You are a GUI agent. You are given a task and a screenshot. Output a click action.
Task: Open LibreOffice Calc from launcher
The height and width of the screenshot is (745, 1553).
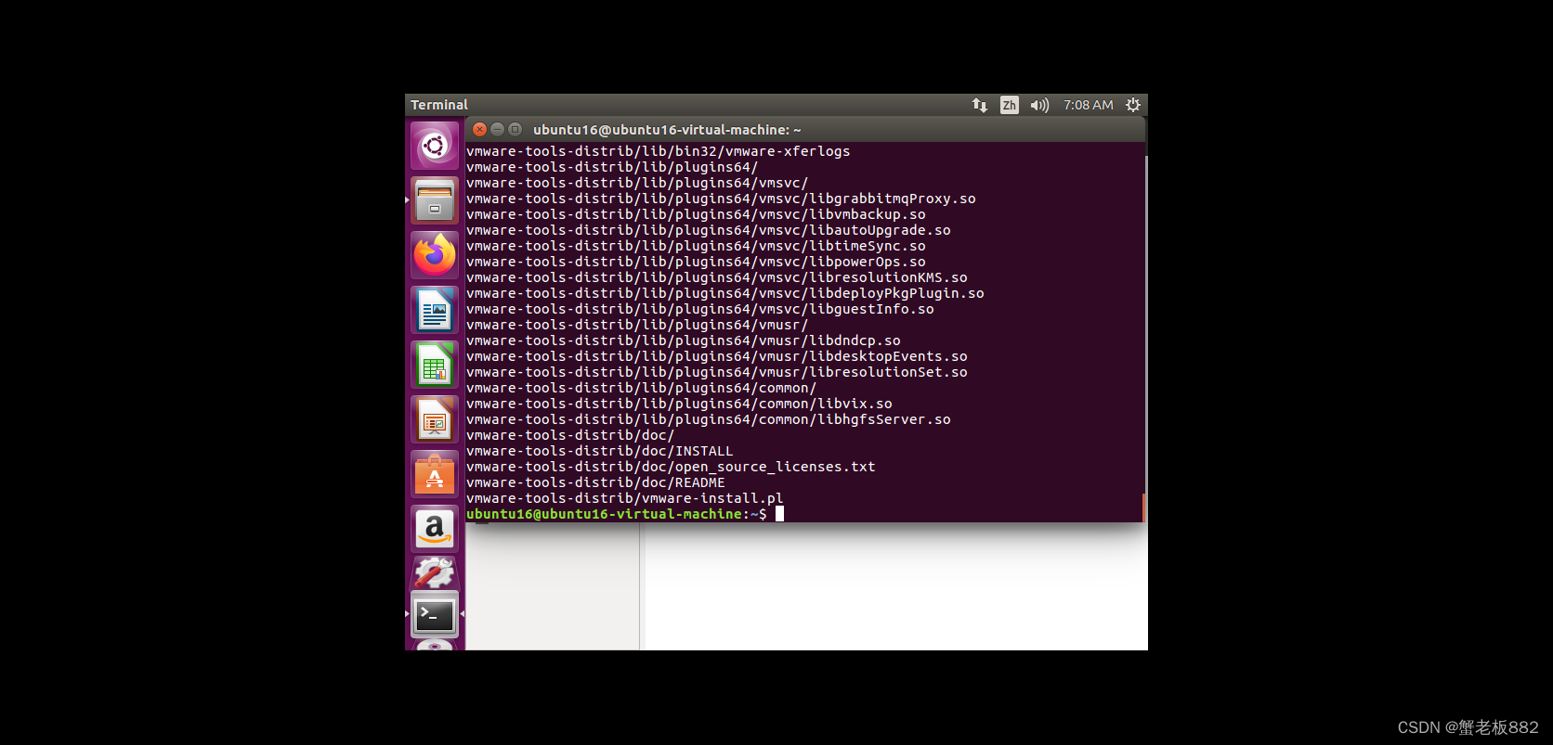coord(435,365)
